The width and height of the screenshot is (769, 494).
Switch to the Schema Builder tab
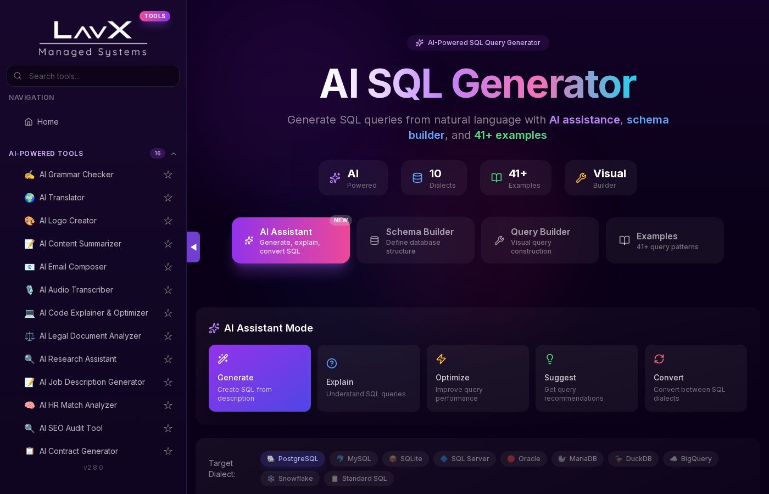coord(415,240)
